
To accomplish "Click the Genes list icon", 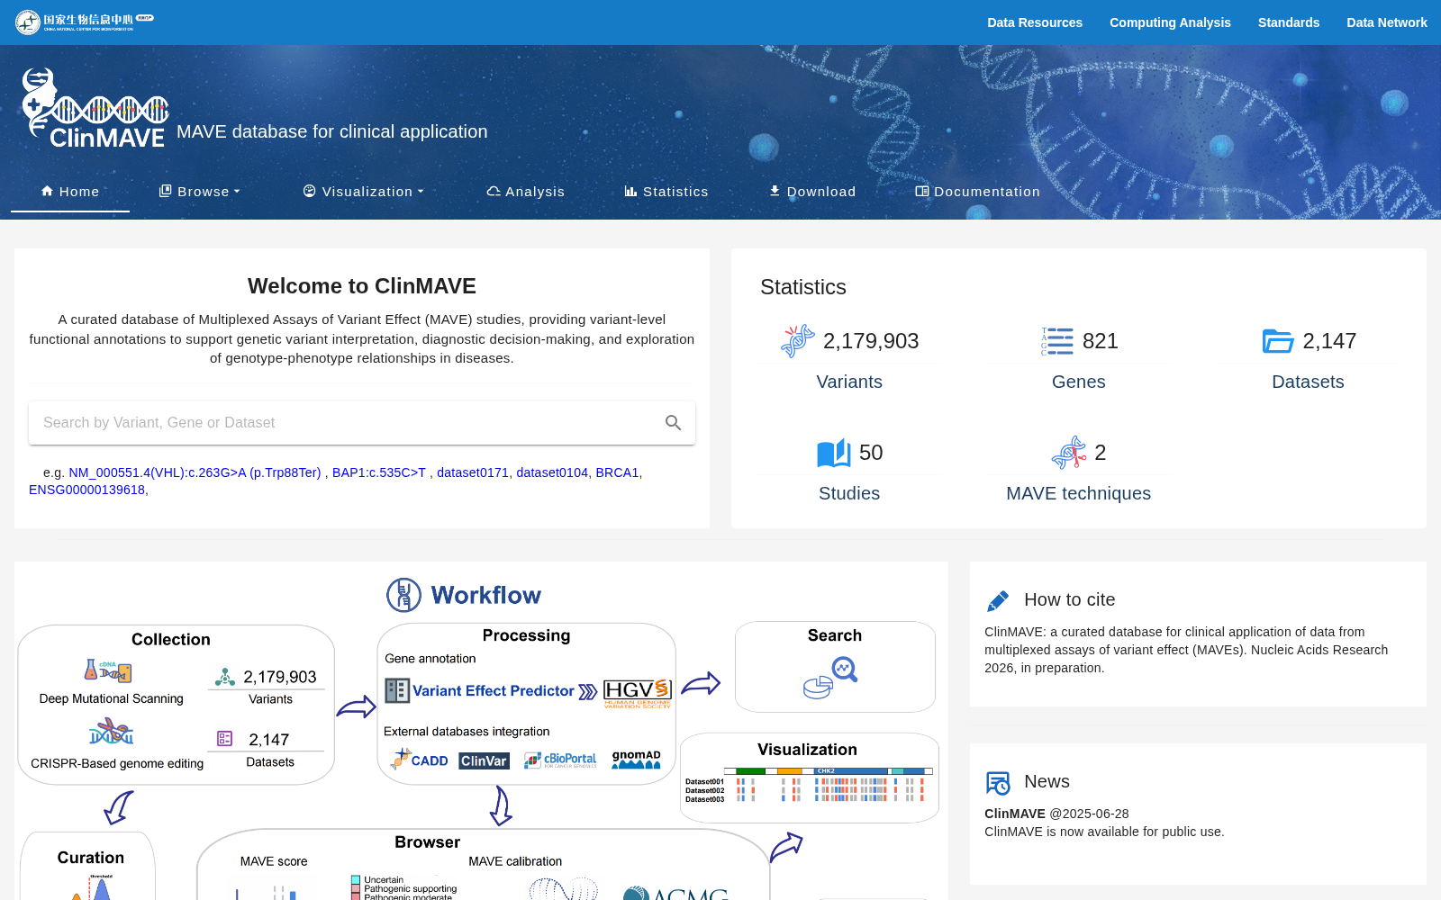I will [x=1057, y=341].
